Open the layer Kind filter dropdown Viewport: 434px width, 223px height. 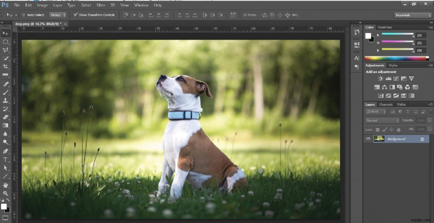375,112
